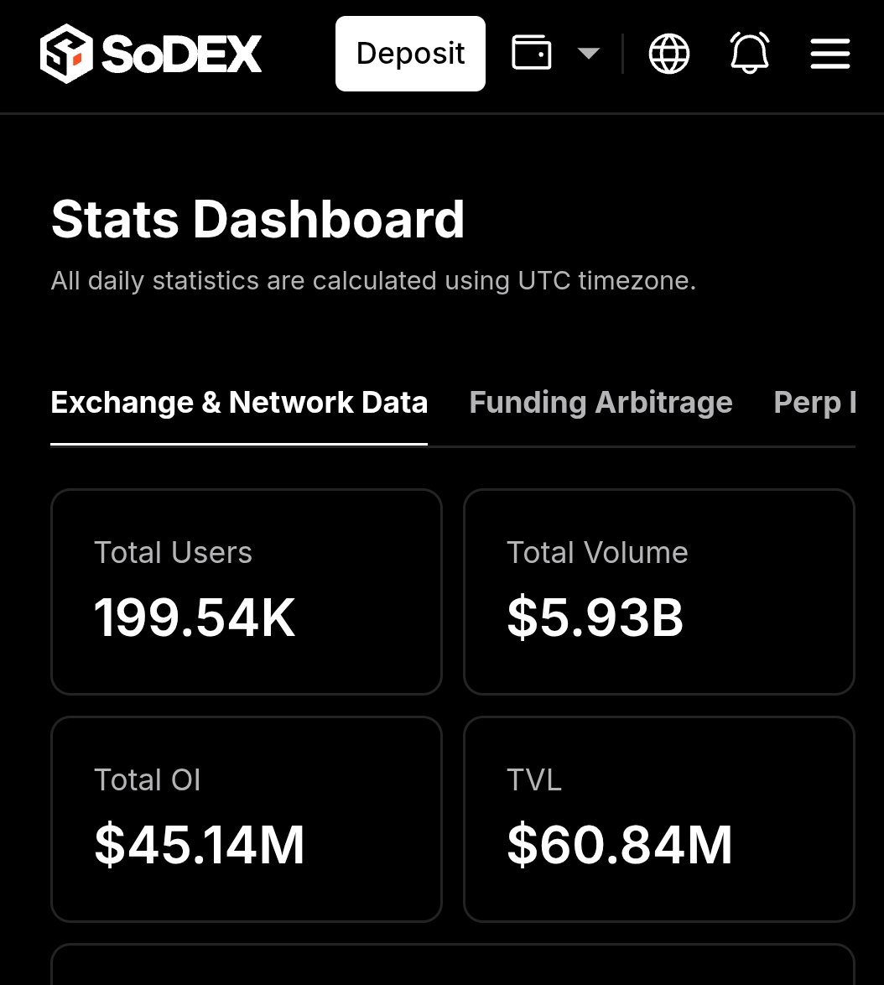Open notifications bell icon

click(x=750, y=53)
